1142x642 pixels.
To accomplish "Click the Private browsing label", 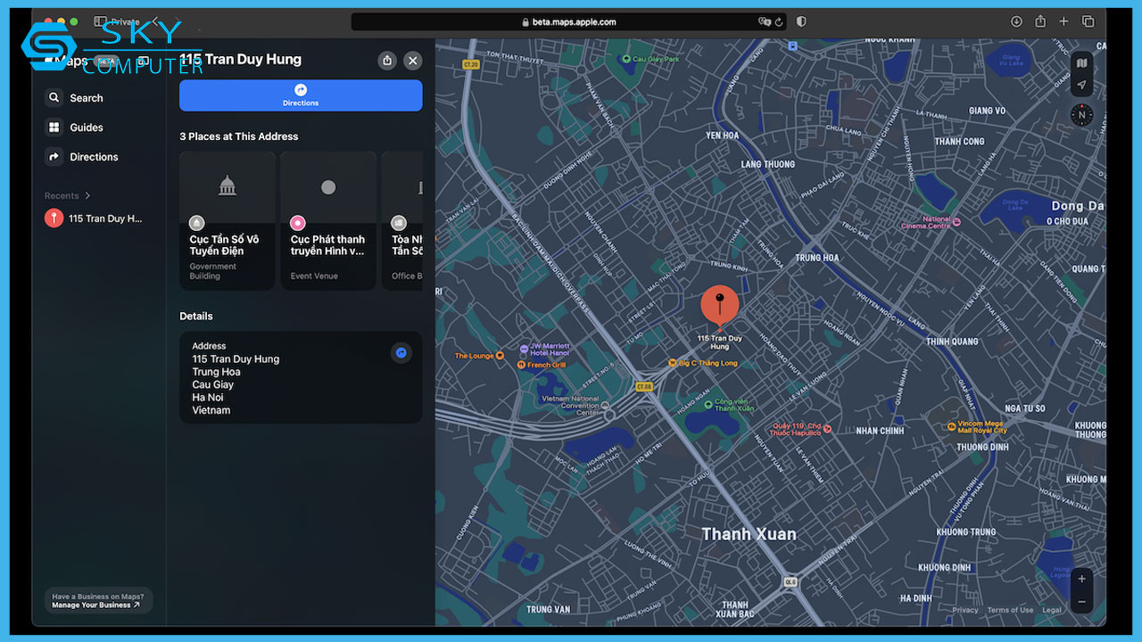I will tap(126, 21).
